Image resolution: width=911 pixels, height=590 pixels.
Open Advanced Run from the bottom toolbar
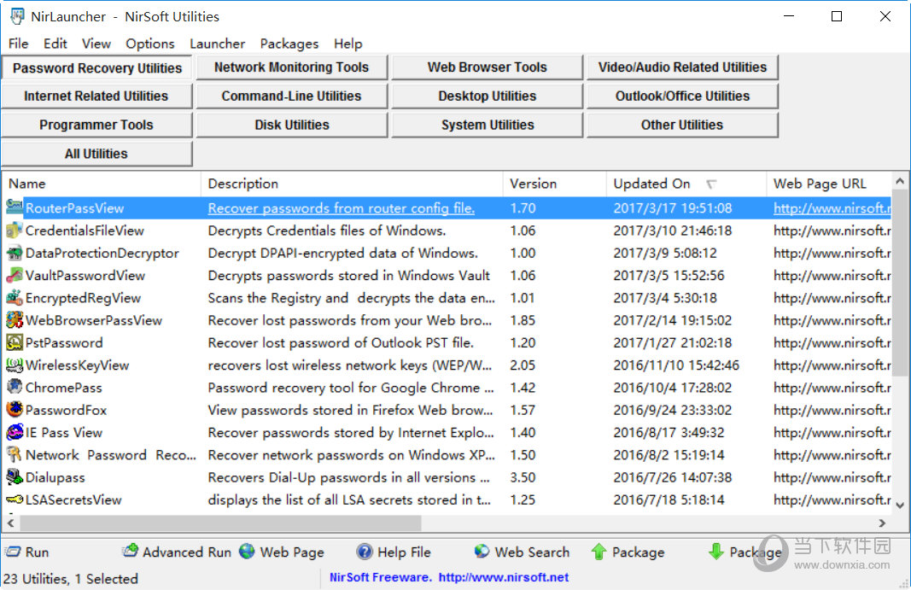(177, 552)
